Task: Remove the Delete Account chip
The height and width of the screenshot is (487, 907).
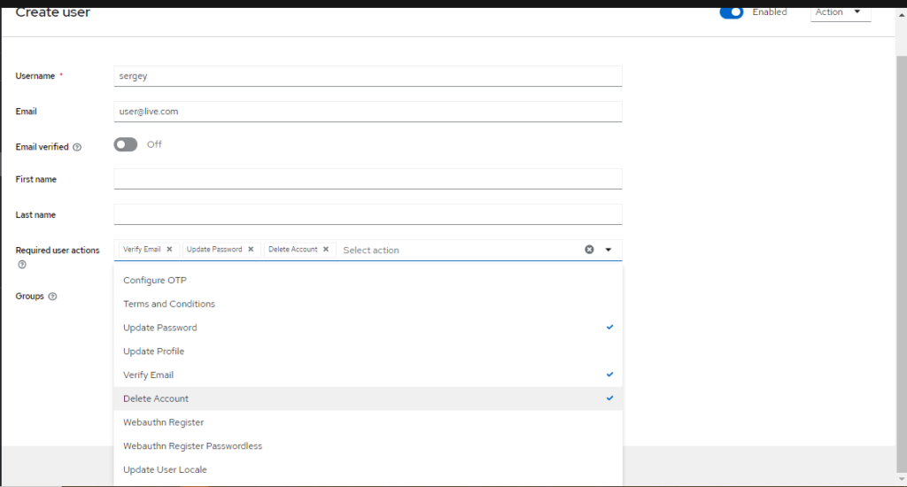Action: pos(326,250)
